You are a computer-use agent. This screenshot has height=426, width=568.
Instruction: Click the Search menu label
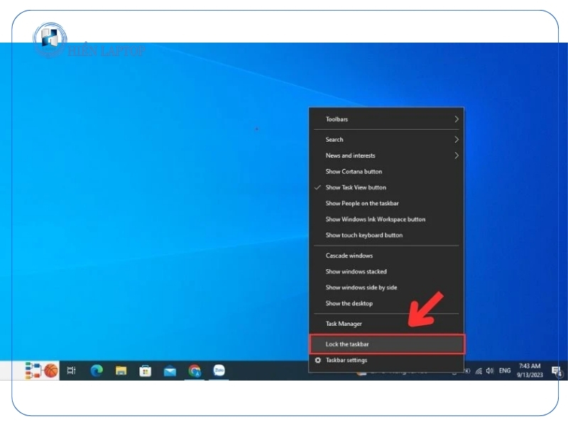pos(334,139)
